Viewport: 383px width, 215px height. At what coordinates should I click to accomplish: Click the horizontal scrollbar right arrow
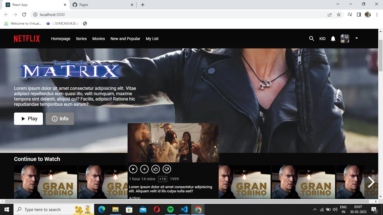pyautogui.click(x=376, y=202)
